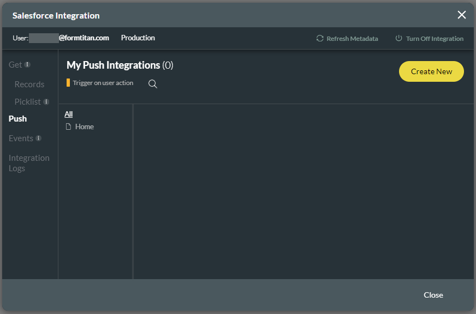Select the Push tab in the sidebar

click(17, 118)
